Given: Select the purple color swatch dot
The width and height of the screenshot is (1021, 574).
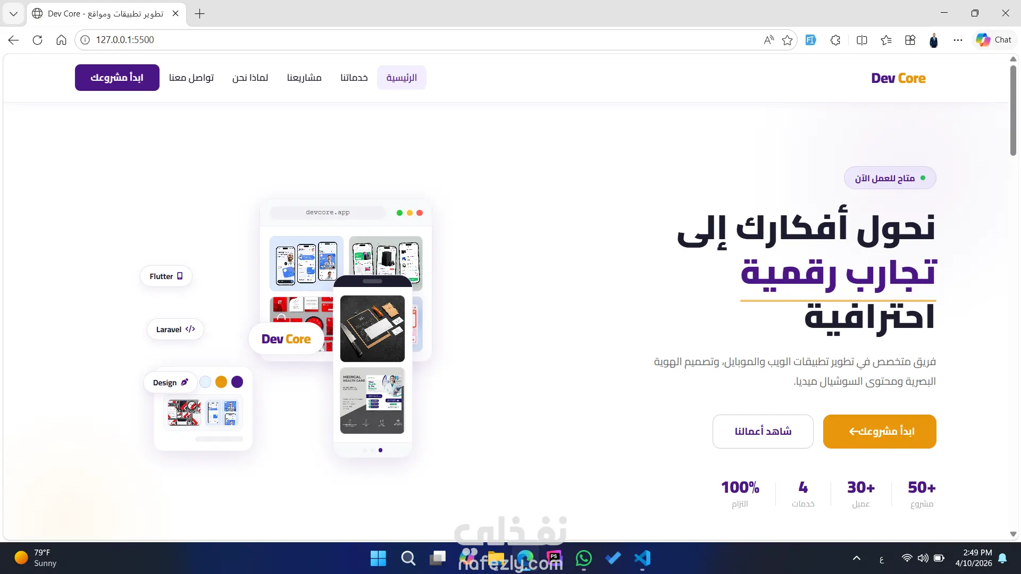Looking at the screenshot, I should 237,382.
